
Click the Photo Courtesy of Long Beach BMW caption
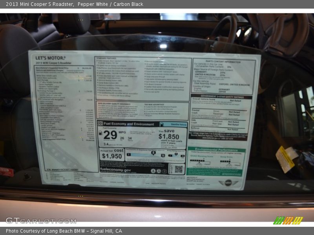coord(64,231)
